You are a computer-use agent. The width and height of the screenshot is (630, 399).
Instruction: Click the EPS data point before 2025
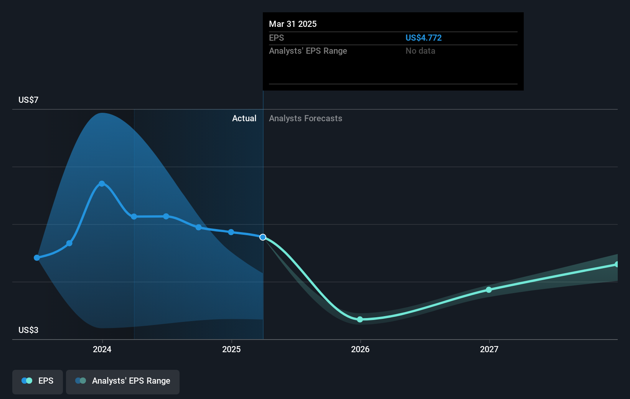point(198,228)
